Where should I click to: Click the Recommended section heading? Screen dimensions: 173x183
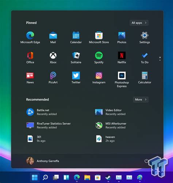[x=38, y=100]
